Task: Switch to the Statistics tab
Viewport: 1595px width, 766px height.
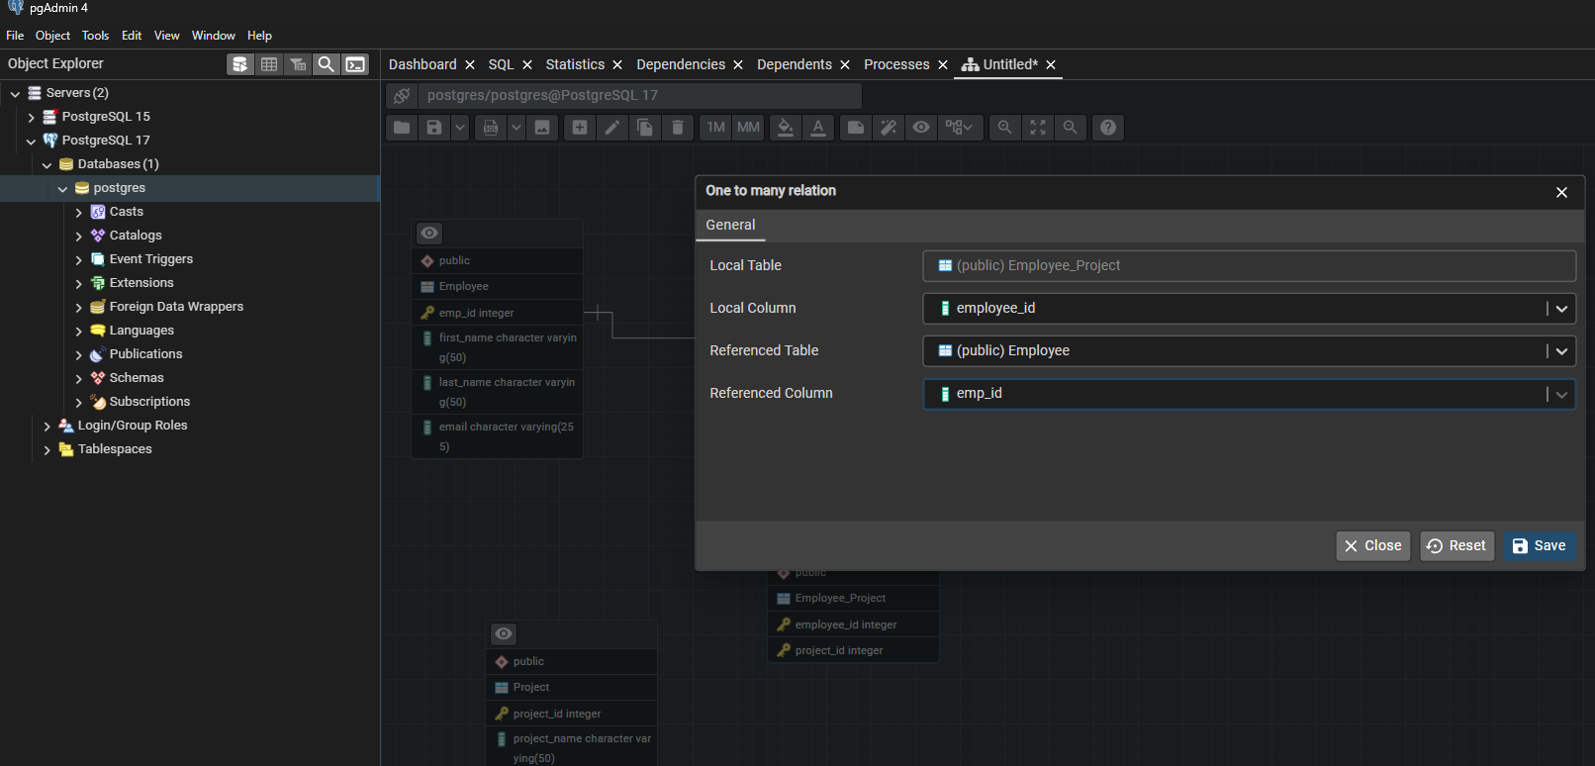Action: click(575, 64)
